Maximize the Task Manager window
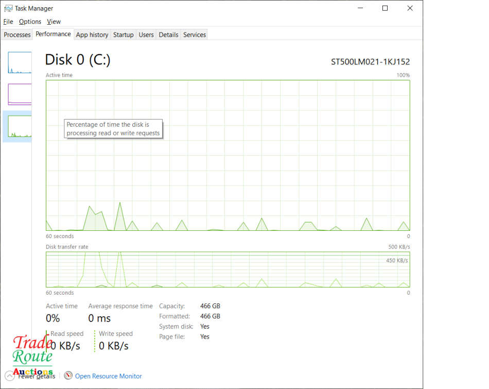 [x=385, y=8]
